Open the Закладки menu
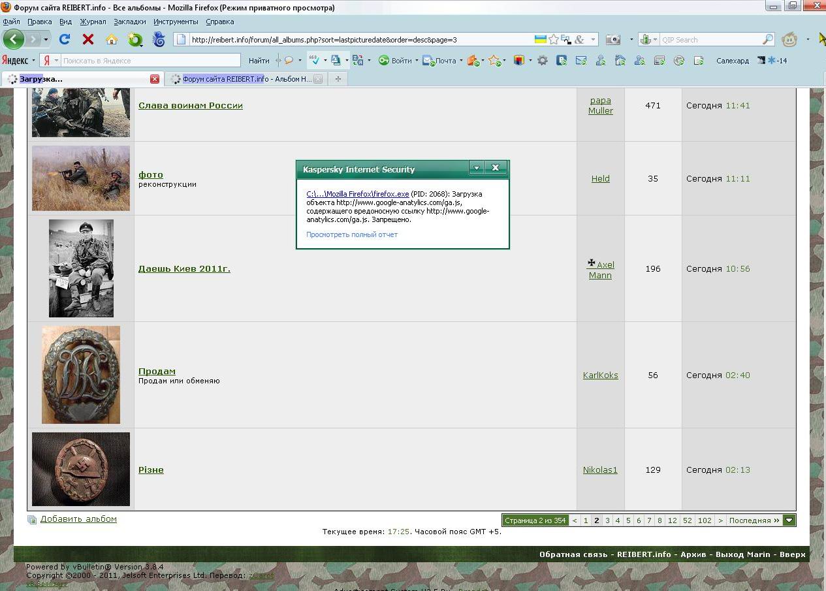Image resolution: width=826 pixels, height=591 pixels. 129,22
